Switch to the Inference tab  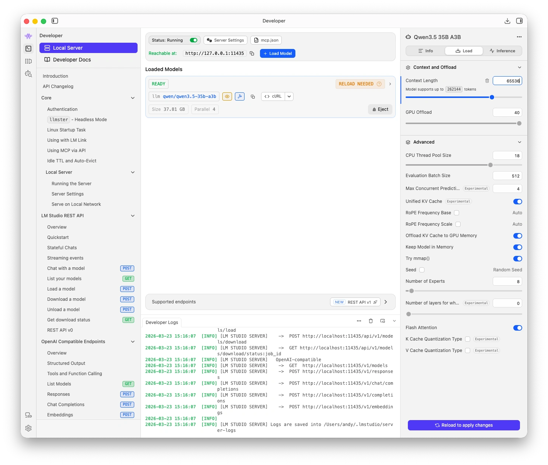point(502,51)
